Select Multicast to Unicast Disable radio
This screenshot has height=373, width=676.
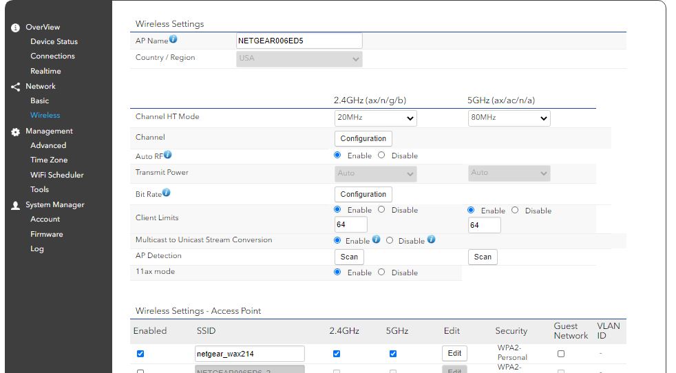pos(390,241)
